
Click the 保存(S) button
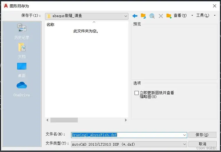(202, 135)
